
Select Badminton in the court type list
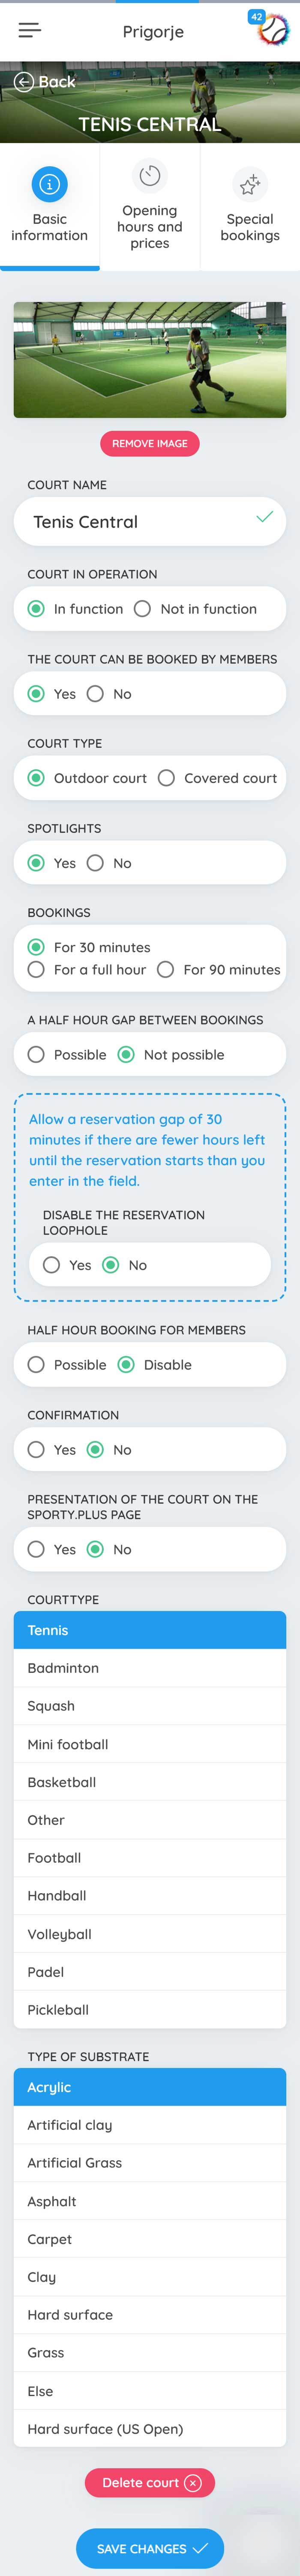150,1668
